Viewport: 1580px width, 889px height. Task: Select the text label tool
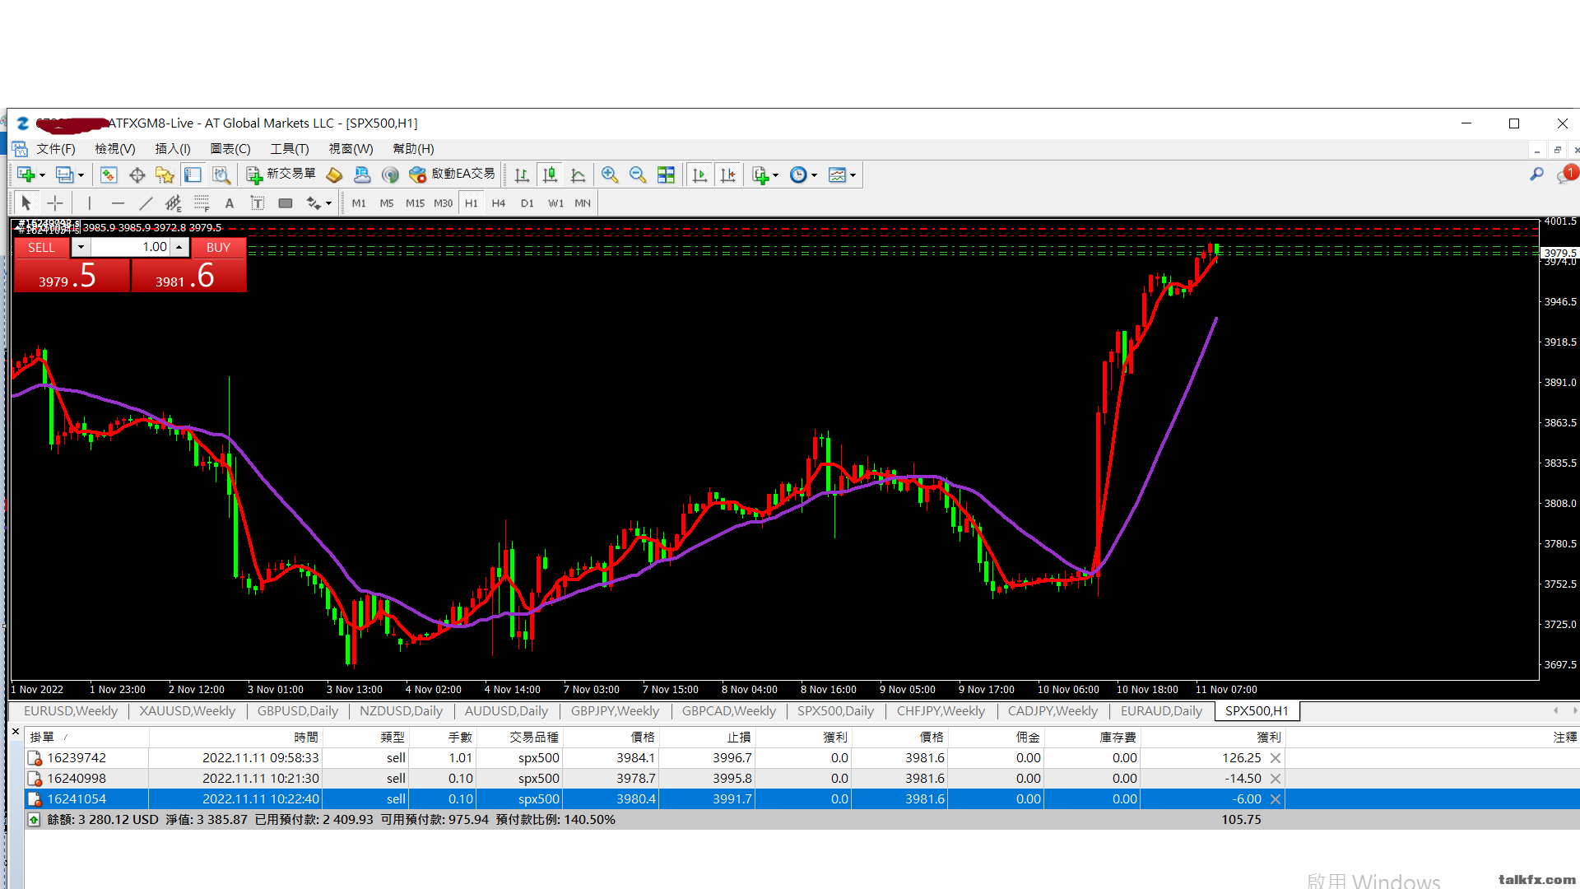click(258, 202)
